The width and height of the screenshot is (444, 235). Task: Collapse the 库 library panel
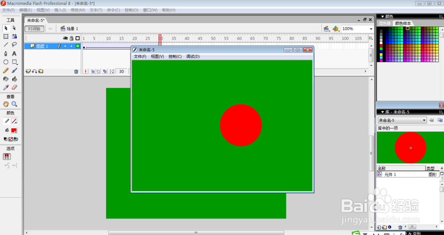click(x=382, y=112)
